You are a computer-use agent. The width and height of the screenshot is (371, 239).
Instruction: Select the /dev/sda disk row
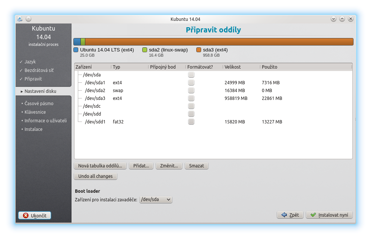213,75
